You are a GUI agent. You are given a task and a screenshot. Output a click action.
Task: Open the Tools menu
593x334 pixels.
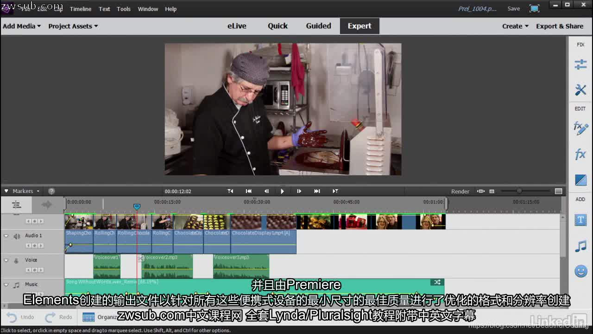pos(124,9)
